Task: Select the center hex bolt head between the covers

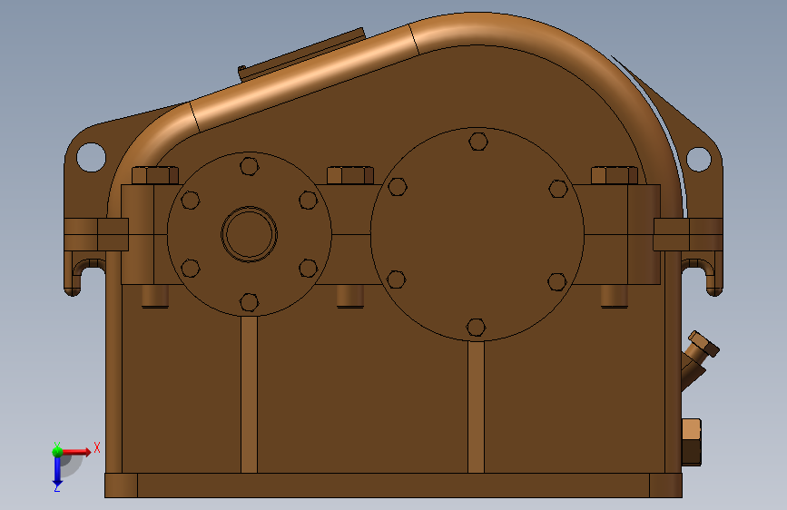Action: [350, 176]
